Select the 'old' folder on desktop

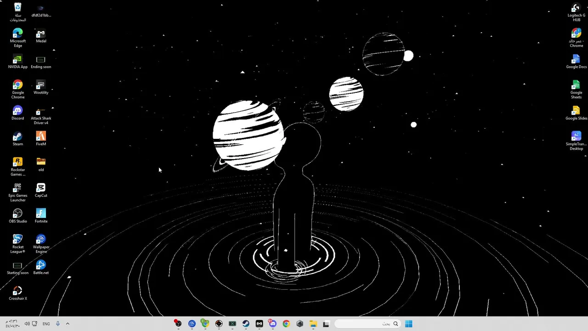41,165
